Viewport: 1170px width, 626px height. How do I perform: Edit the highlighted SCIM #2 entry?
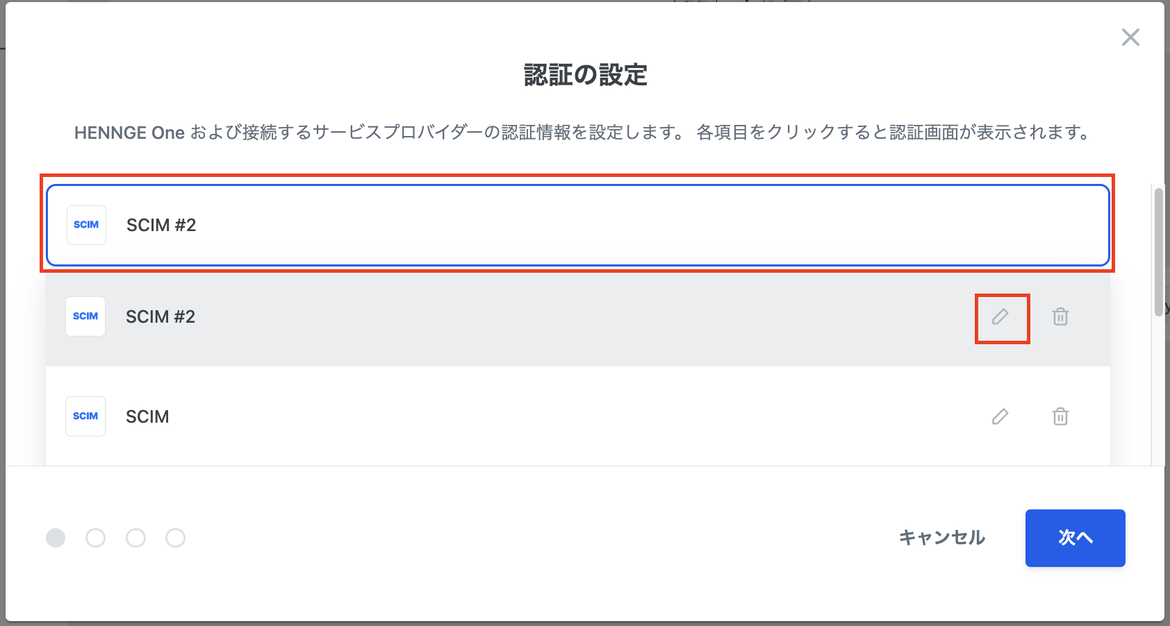(1000, 317)
